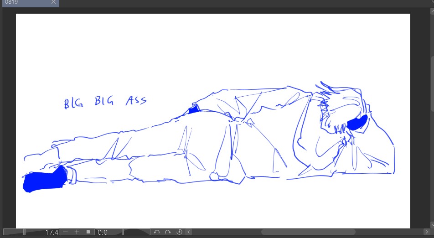This screenshot has height=238, width=434.
Task: Rotate the canvas right with the clockwise arrow
Action: [168, 232]
